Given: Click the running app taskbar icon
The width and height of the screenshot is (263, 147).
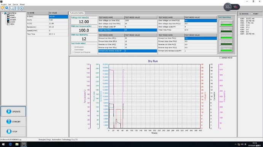Looking at the screenshot, I should point(24,144).
